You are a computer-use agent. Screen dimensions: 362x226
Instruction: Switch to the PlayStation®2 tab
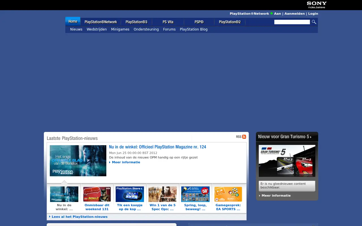coord(230,22)
